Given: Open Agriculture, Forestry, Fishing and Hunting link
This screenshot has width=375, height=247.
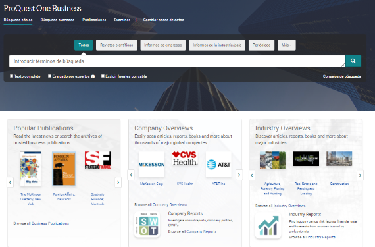Looking at the screenshot, I should coord(272,188).
